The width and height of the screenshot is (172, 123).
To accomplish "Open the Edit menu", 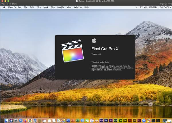I will pos(32,7).
